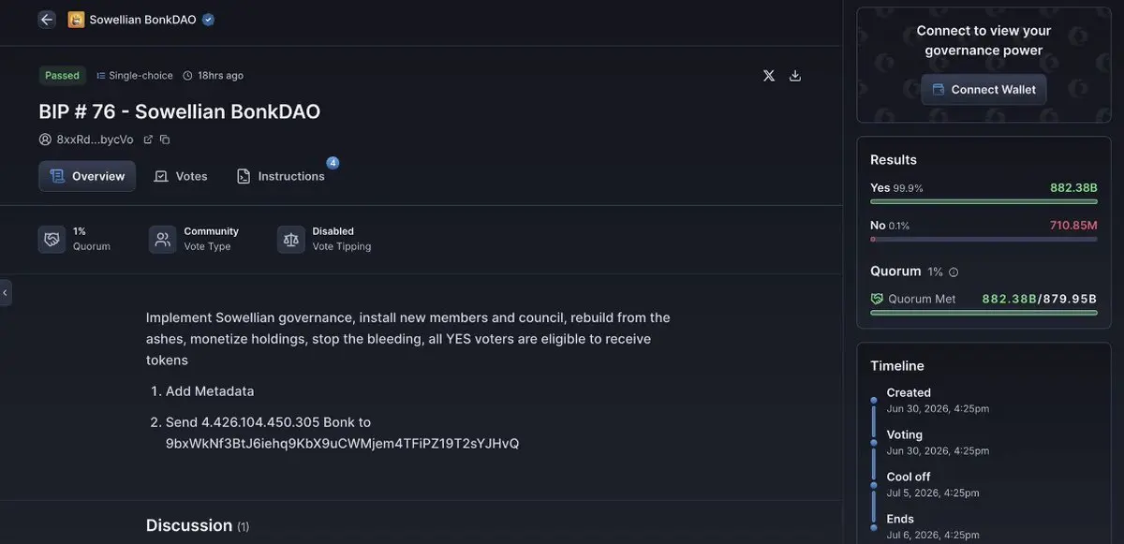Download the proposal with the download icon
Image resolution: width=1124 pixels, height=544 pixels.
pyautogui.click(x=795, y=76)
